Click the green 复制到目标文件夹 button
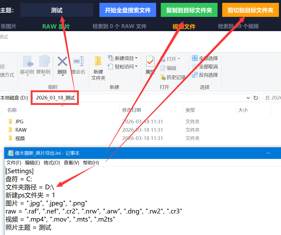This screenshot has width=281, height=235. [x=189, y=10]
